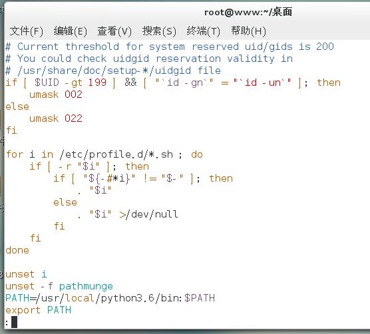This screenshot has height=334, width=370.
Task: Click the 'umask 022' line
Action: tap(56, 118)
